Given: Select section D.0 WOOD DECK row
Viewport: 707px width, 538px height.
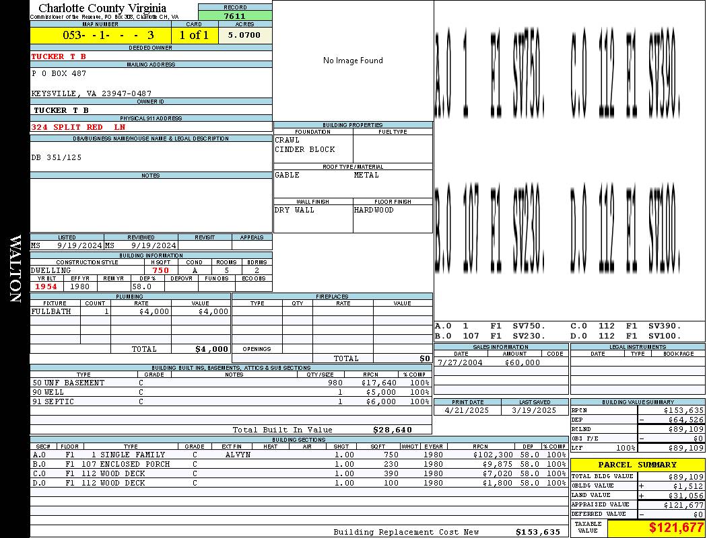Looking at the screenshot, I should (300, 483).
